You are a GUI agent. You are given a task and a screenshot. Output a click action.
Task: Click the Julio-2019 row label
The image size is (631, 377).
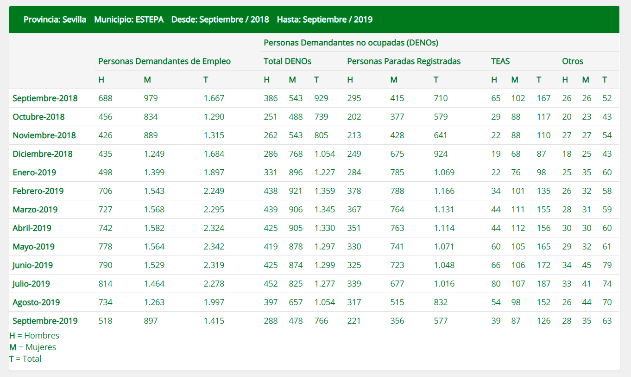tap(31, 284)
